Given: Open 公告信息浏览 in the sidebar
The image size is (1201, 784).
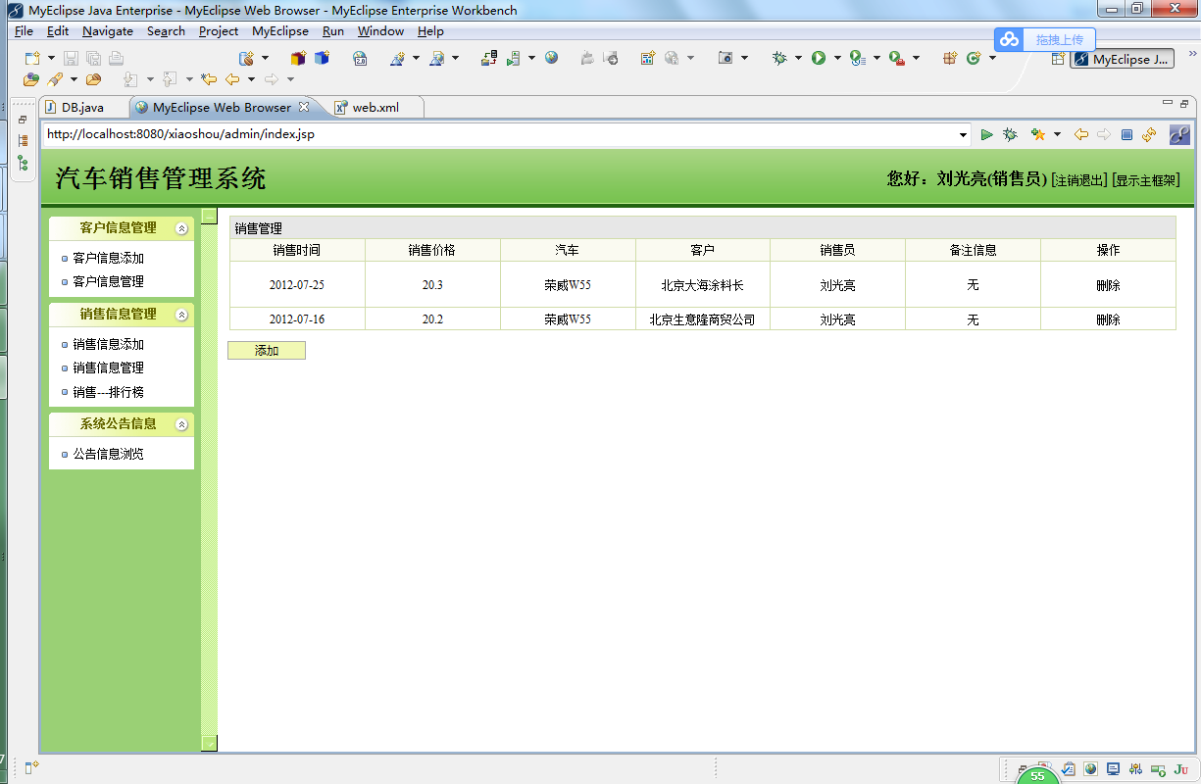Looking at the screenshot, I should [x=109, y=454].
